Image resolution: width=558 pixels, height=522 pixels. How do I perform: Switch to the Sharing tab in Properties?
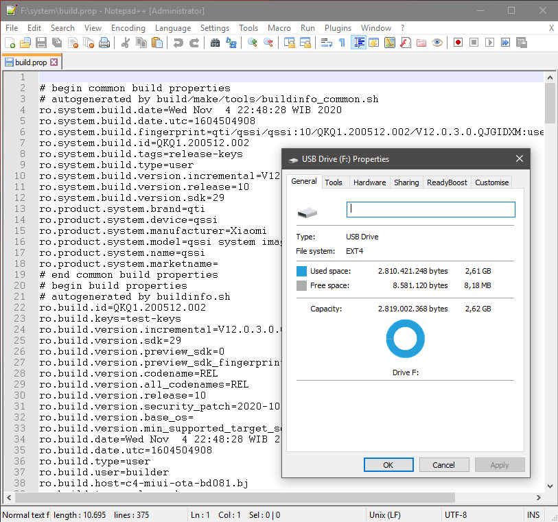(406, 182)
